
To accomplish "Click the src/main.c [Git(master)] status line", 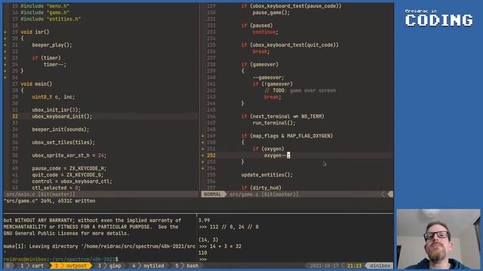I will 40,194.
